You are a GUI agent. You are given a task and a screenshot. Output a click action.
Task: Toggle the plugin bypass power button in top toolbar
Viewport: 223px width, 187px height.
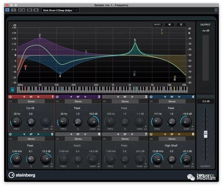click(7, 10)
